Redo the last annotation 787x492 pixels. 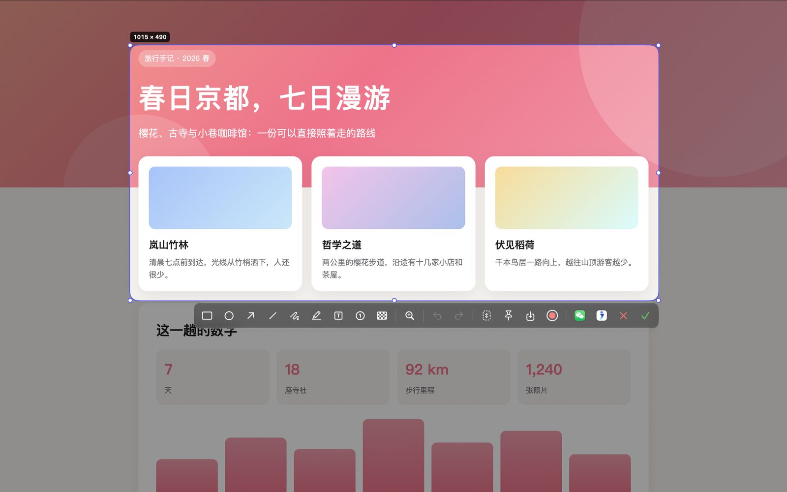click(x=459, y=316)
